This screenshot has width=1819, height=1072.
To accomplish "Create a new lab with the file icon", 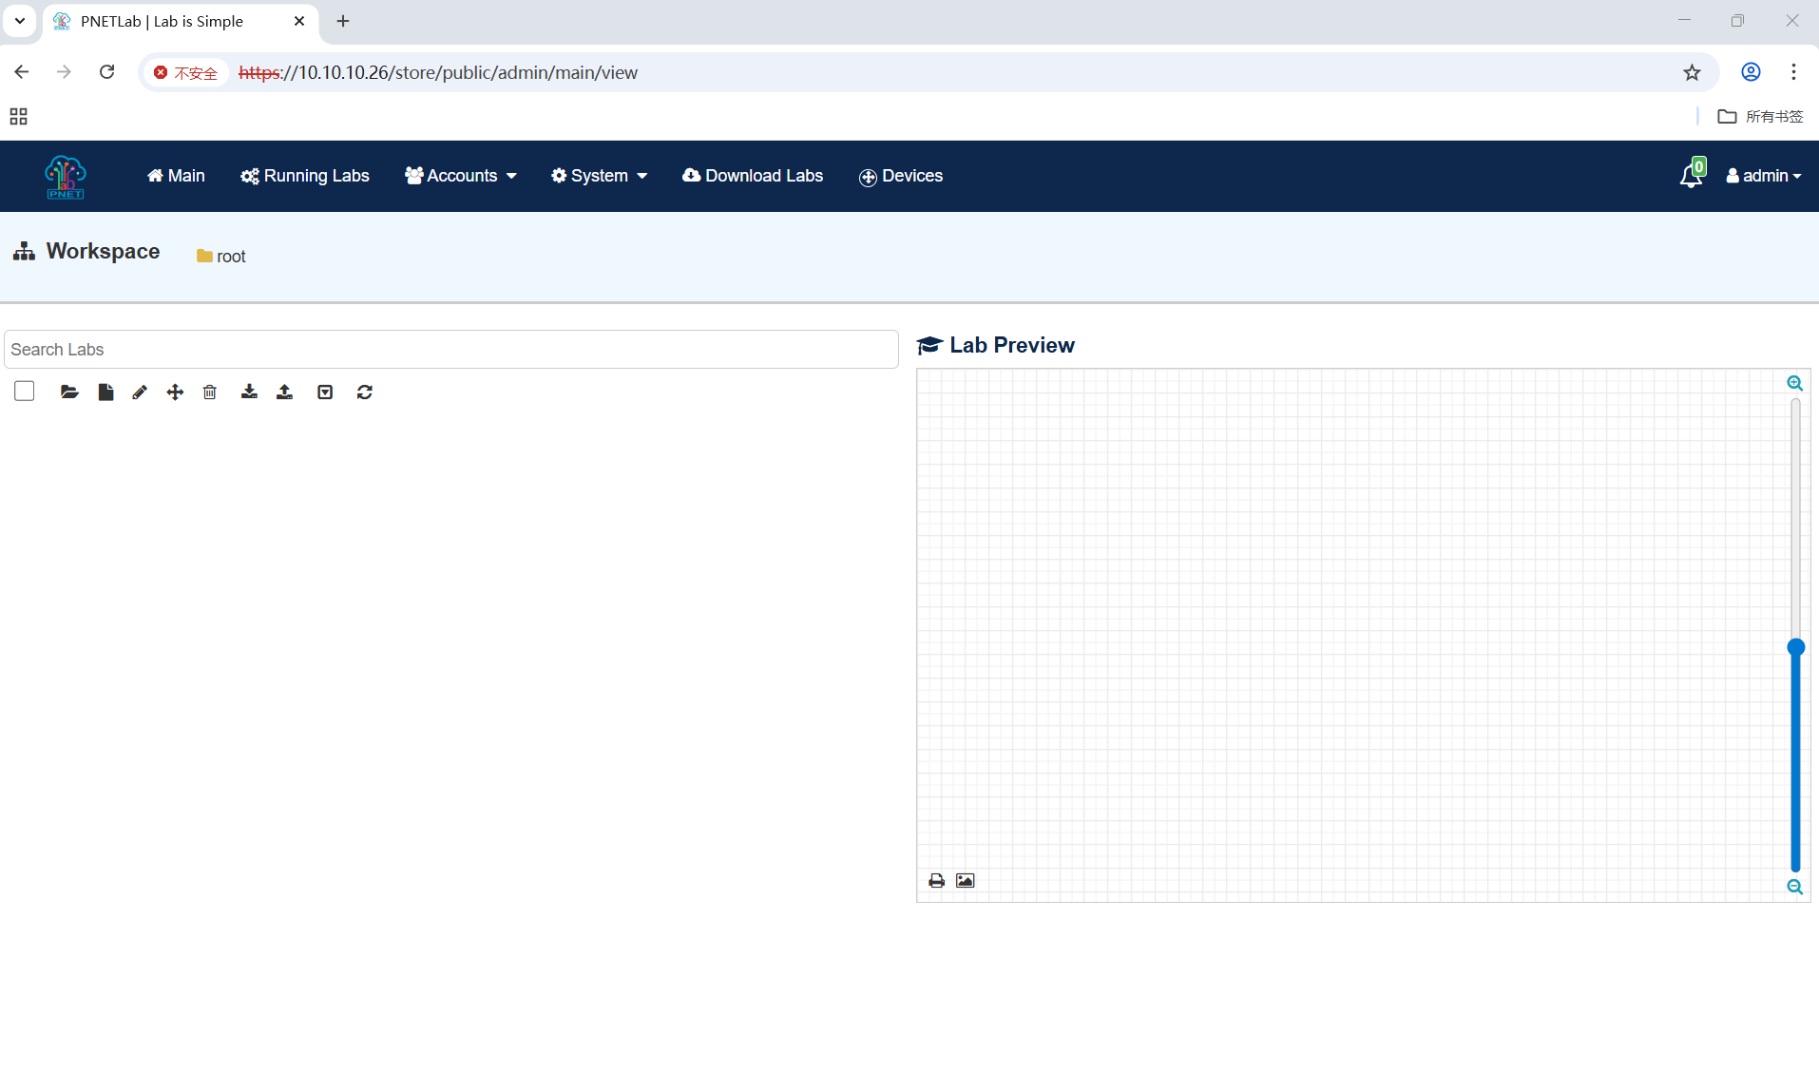I will (x=105, y=392).
